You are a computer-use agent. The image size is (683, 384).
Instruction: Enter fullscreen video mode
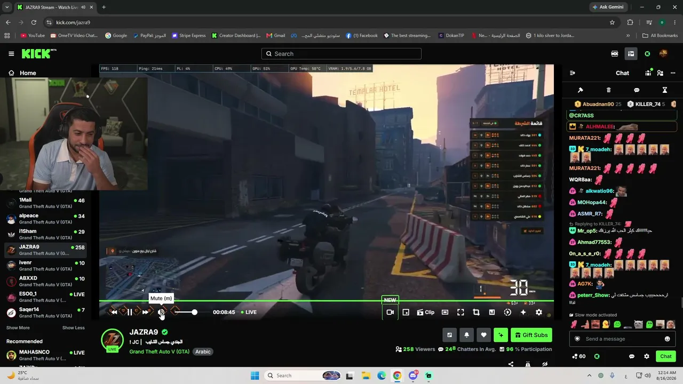(x=460, y=312)
